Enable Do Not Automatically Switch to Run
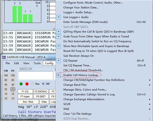Image resolution: width=153 pixels, height=121 pixels. [x=97, y=41]
